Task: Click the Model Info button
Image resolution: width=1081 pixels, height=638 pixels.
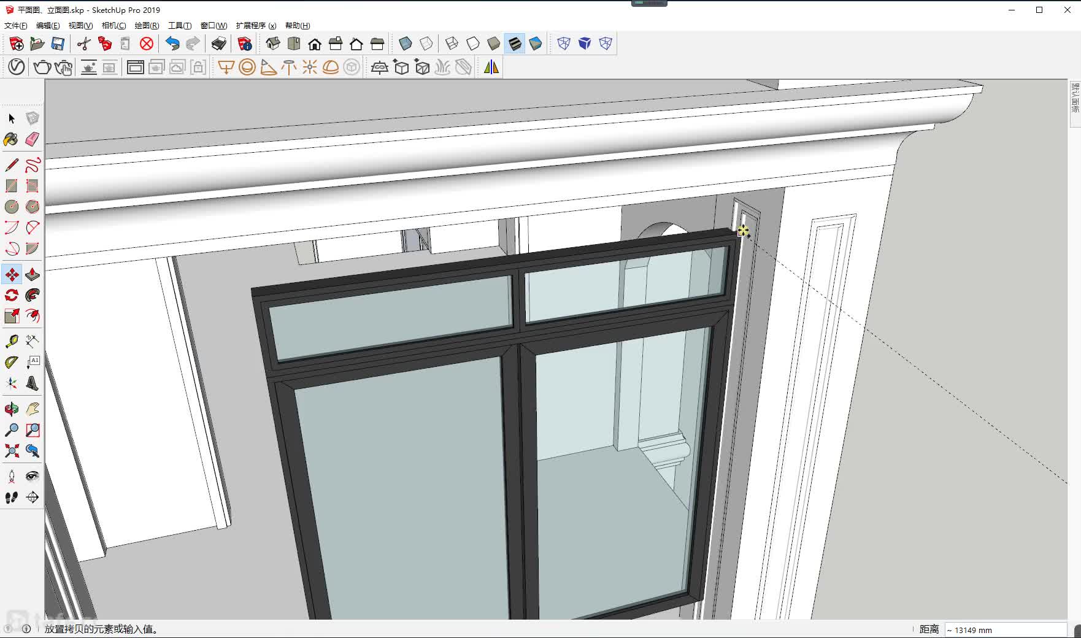Action: click(245, 44)
